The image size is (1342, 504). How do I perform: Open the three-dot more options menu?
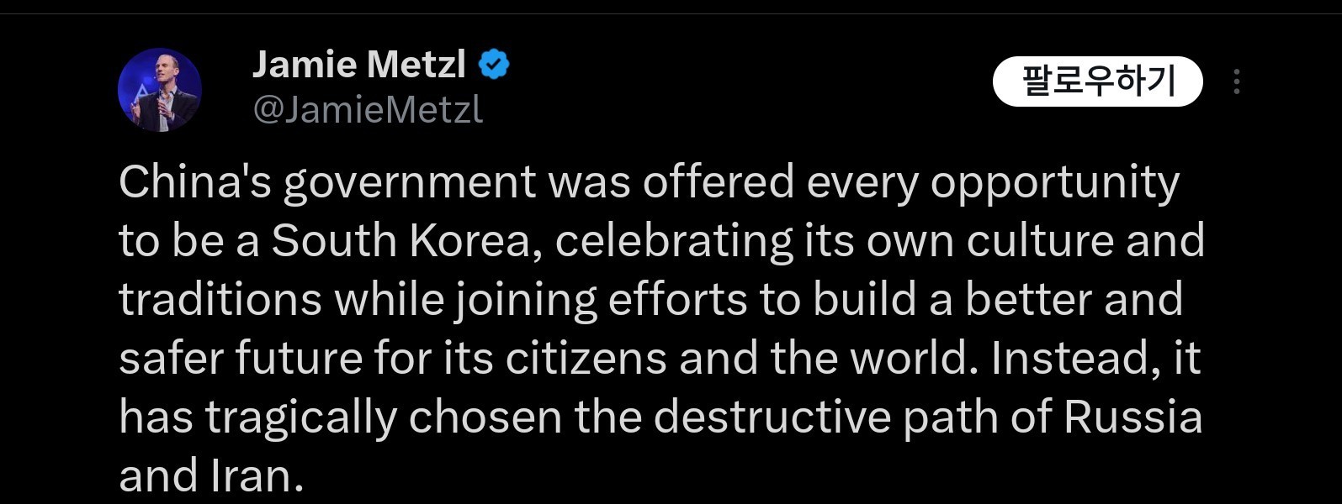tap(1236, 81)
